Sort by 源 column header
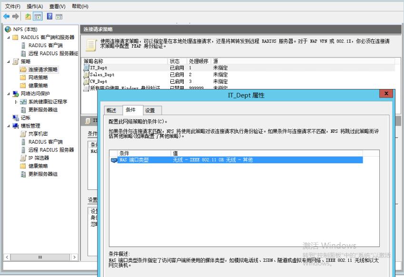The image size is (404, 277). pos(303,61)
